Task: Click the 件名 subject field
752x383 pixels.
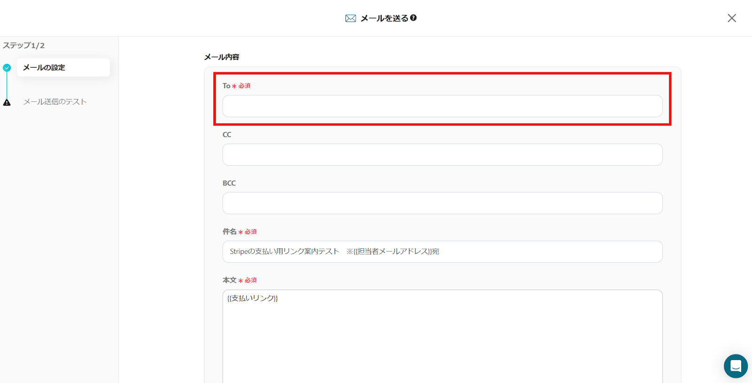Action: click(442, 252)
